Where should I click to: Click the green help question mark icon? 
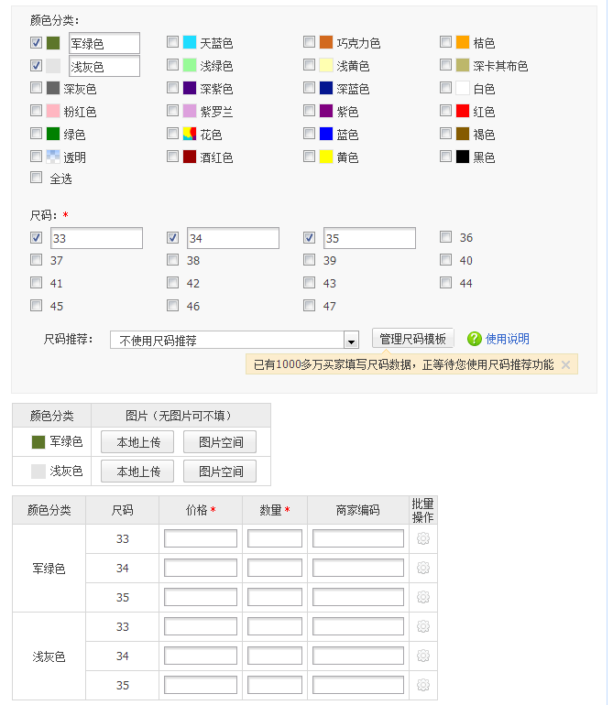pos(475,339)
